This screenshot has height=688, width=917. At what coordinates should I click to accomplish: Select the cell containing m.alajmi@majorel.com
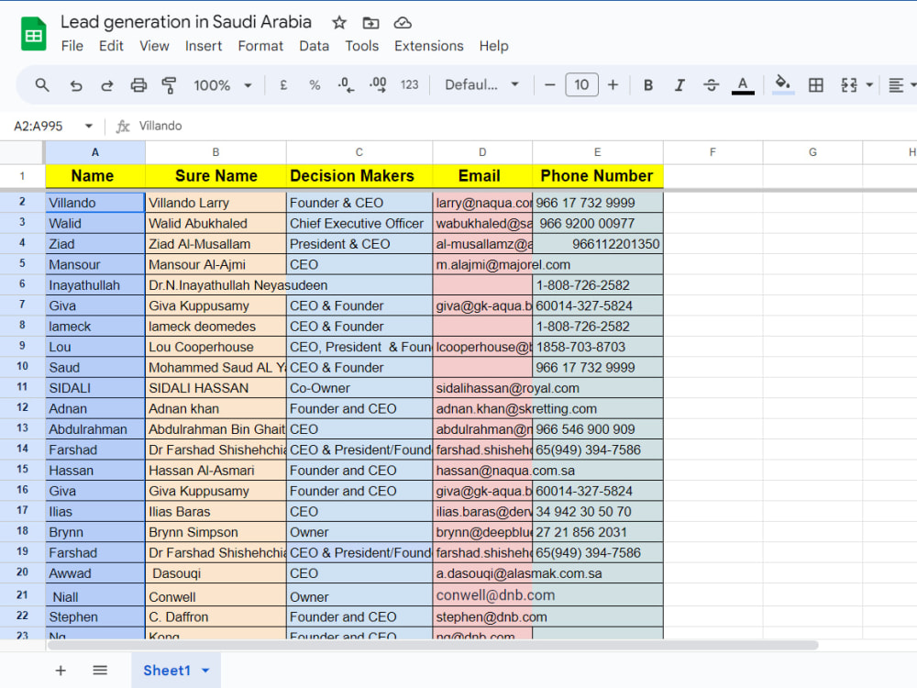pos(482,264)
